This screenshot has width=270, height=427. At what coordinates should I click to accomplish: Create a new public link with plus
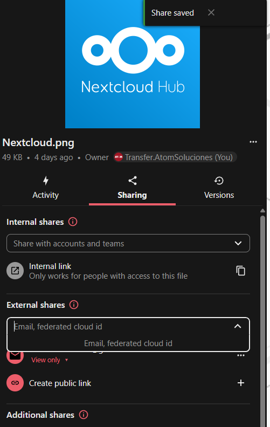click(240, 383)
